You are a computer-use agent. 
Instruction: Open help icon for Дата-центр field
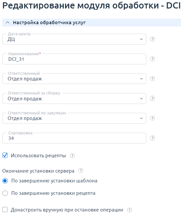coord(152,39)
